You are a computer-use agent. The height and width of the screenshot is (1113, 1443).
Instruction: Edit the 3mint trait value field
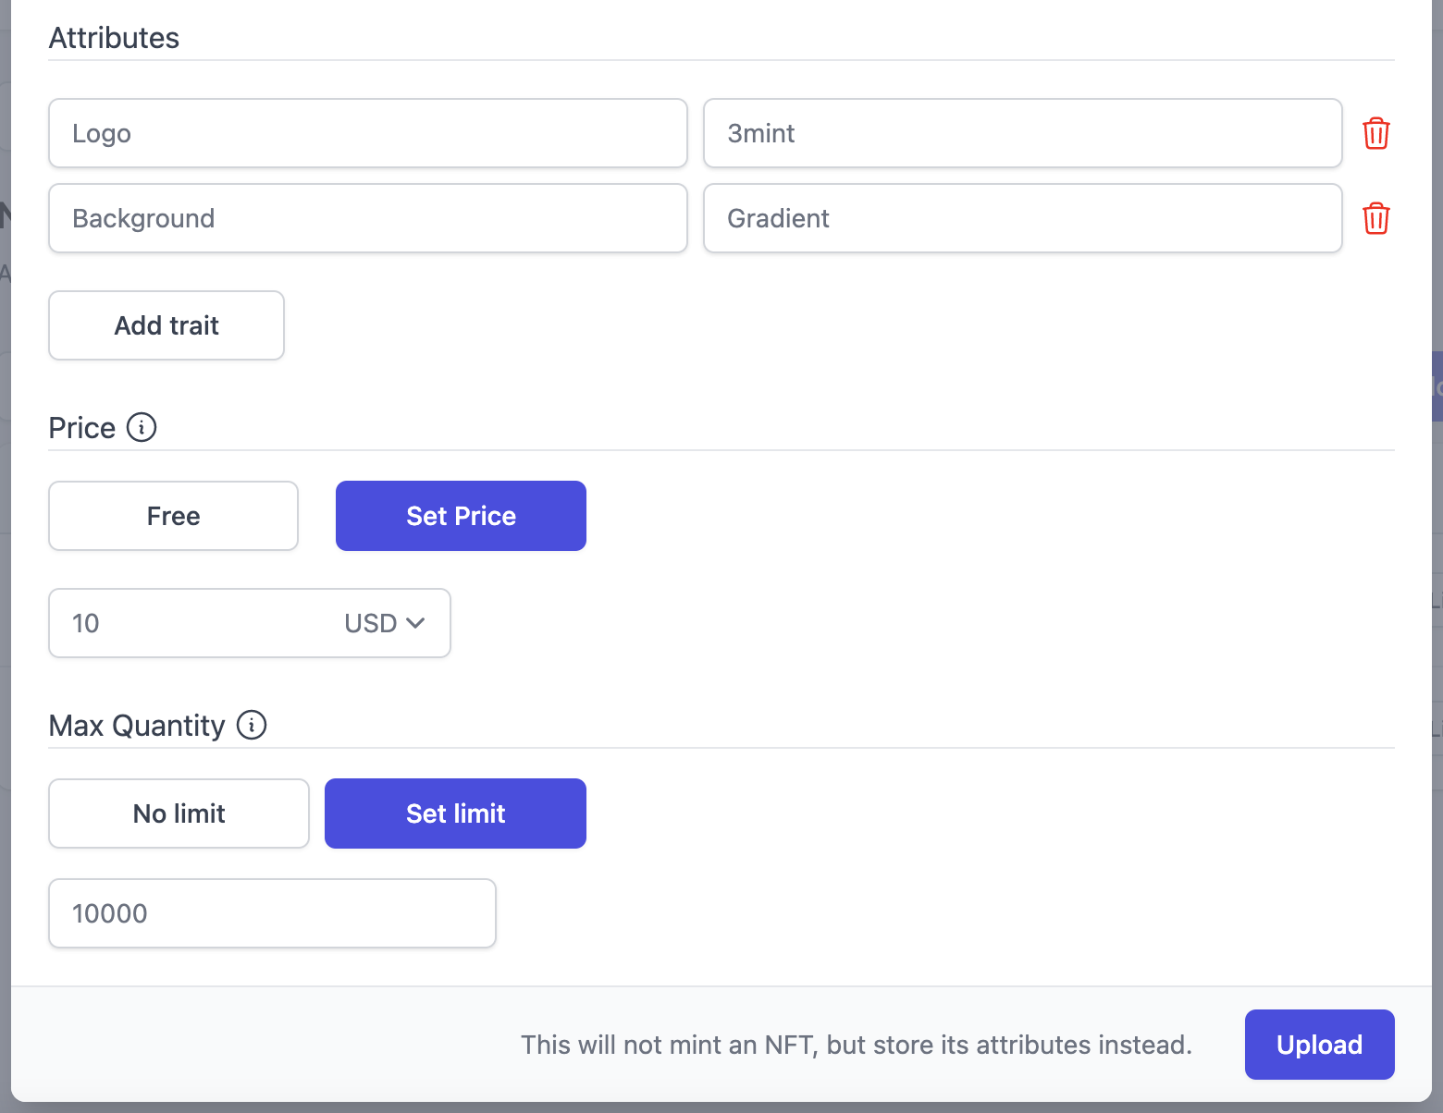1023,133
